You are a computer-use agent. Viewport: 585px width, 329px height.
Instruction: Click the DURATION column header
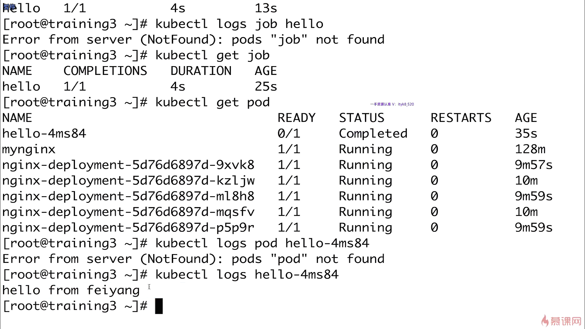(201, 71)
